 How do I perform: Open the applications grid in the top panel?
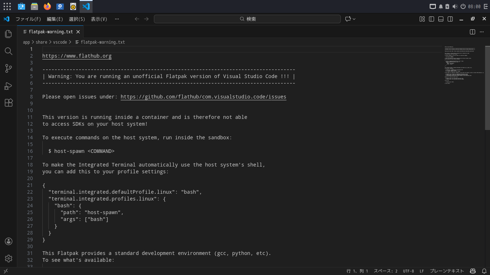(x=7, y=6)
